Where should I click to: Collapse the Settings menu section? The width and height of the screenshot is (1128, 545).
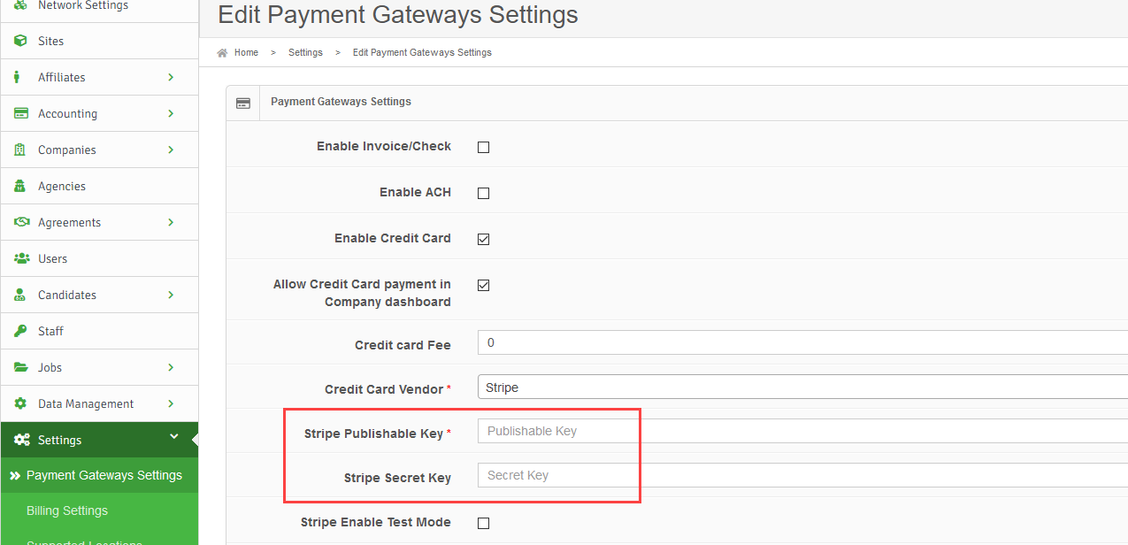[x=173, y=437]
